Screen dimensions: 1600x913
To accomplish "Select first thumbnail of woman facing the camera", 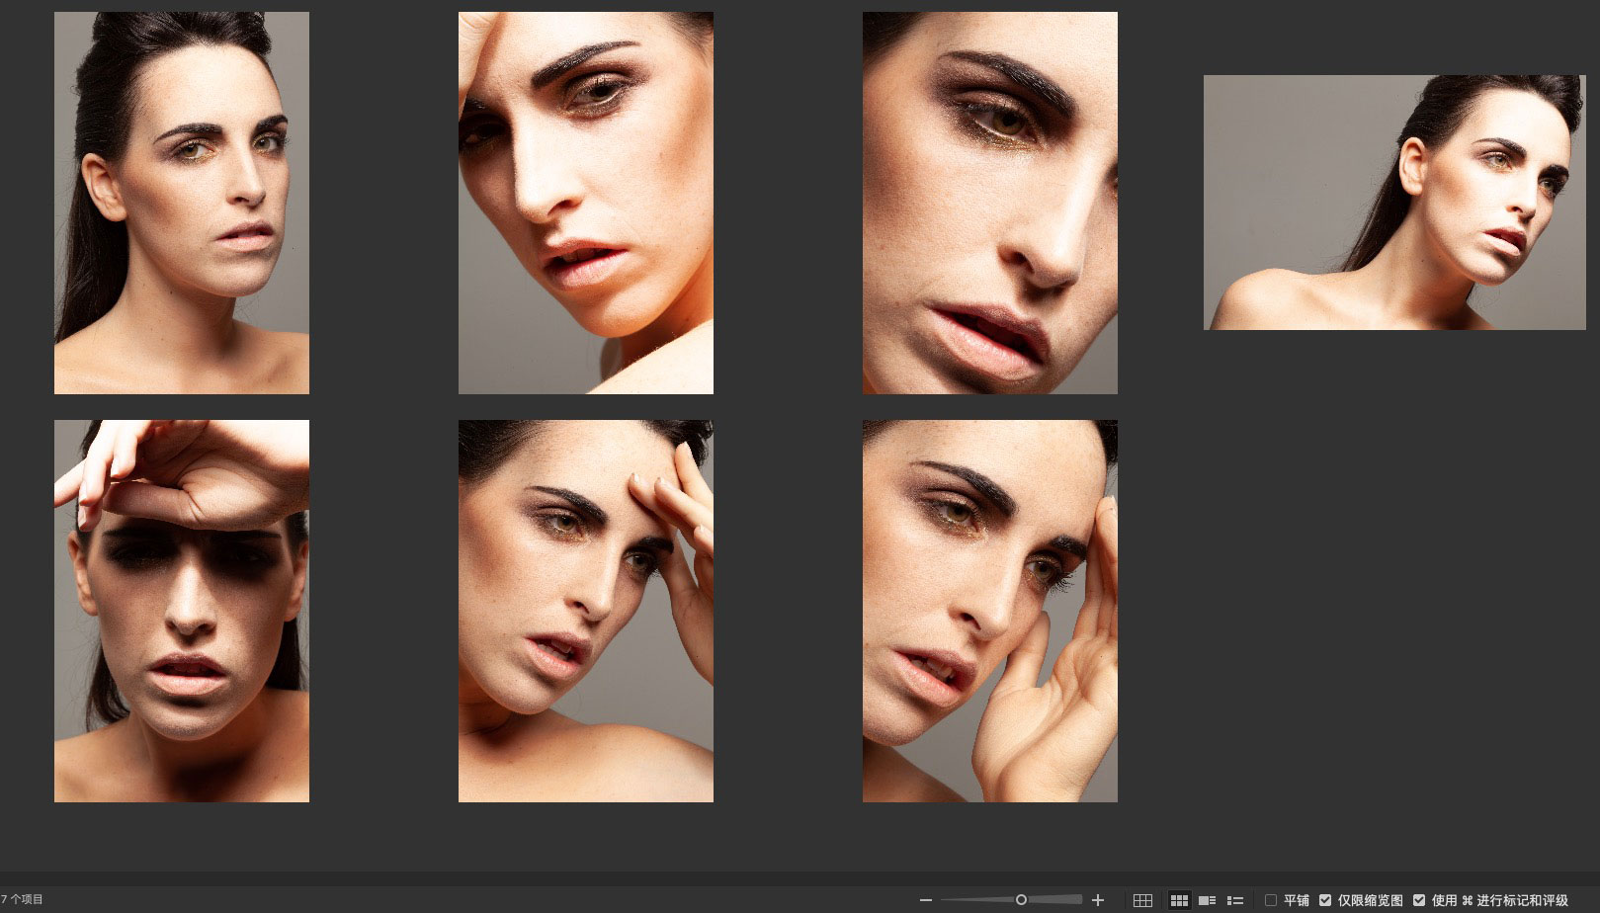I will [x=182, y=203].
